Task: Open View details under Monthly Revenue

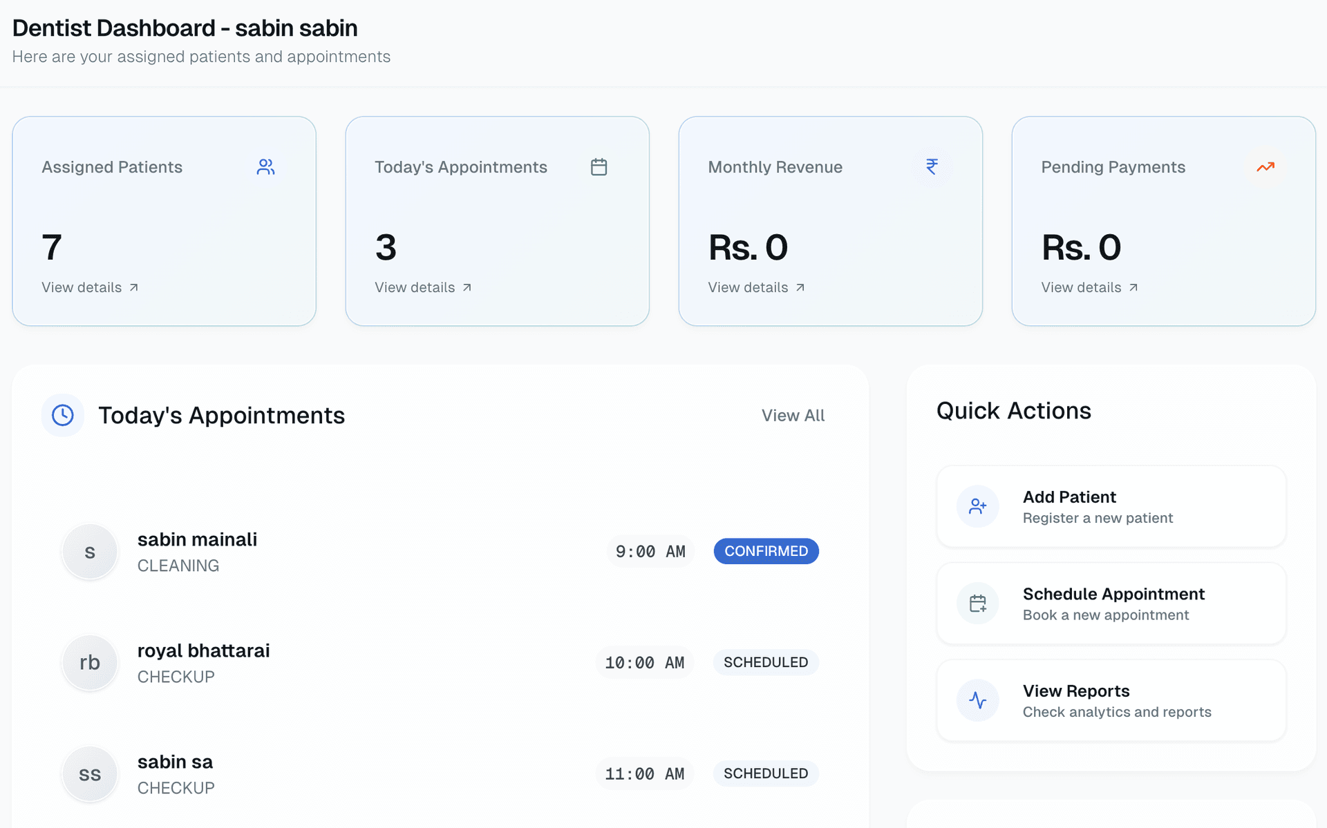Action: (756, 287)
